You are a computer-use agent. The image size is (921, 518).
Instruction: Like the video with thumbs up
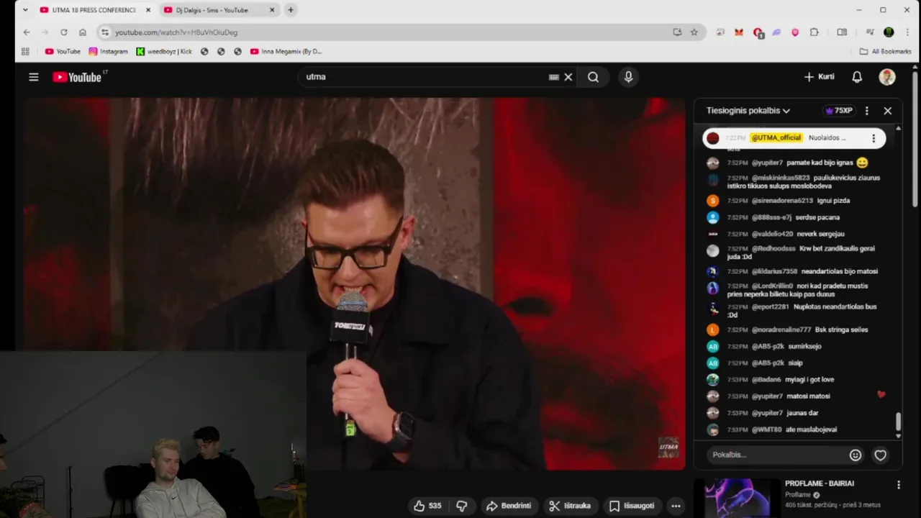pos(427,506)
